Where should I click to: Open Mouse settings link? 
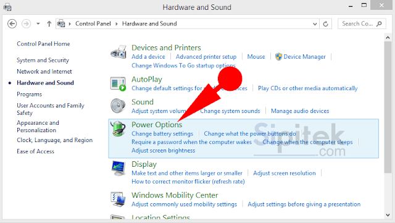[256, 57]
